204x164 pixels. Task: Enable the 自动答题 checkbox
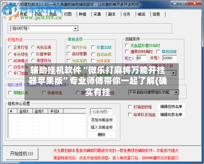pyautogui.click(x=69, y=54)
